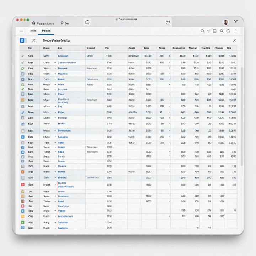
Task: Click the blue sheet icon above the table
Action: 22,41
